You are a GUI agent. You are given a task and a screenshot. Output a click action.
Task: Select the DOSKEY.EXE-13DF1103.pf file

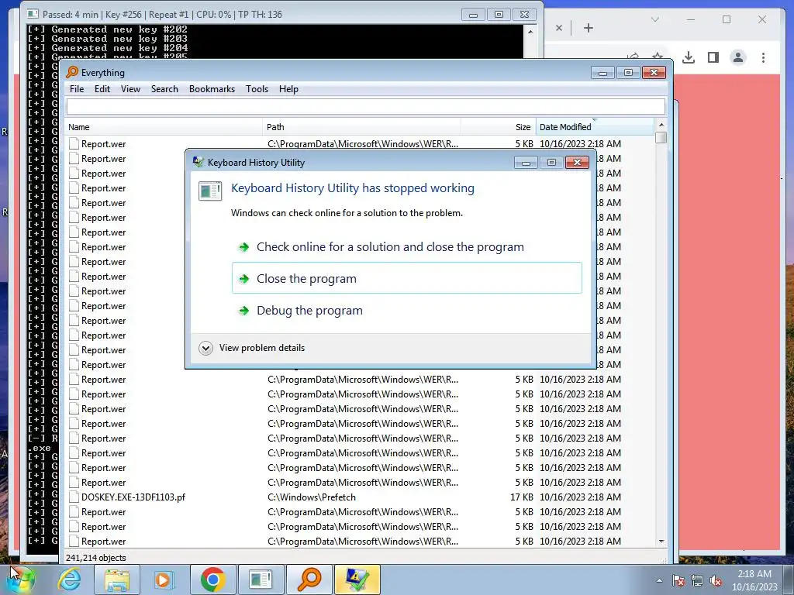pyautogui.click(x=133, y=497)
